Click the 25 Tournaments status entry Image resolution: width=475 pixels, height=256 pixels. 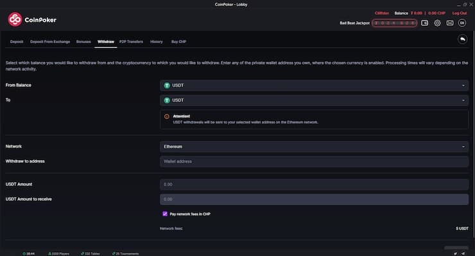[125, 253]
